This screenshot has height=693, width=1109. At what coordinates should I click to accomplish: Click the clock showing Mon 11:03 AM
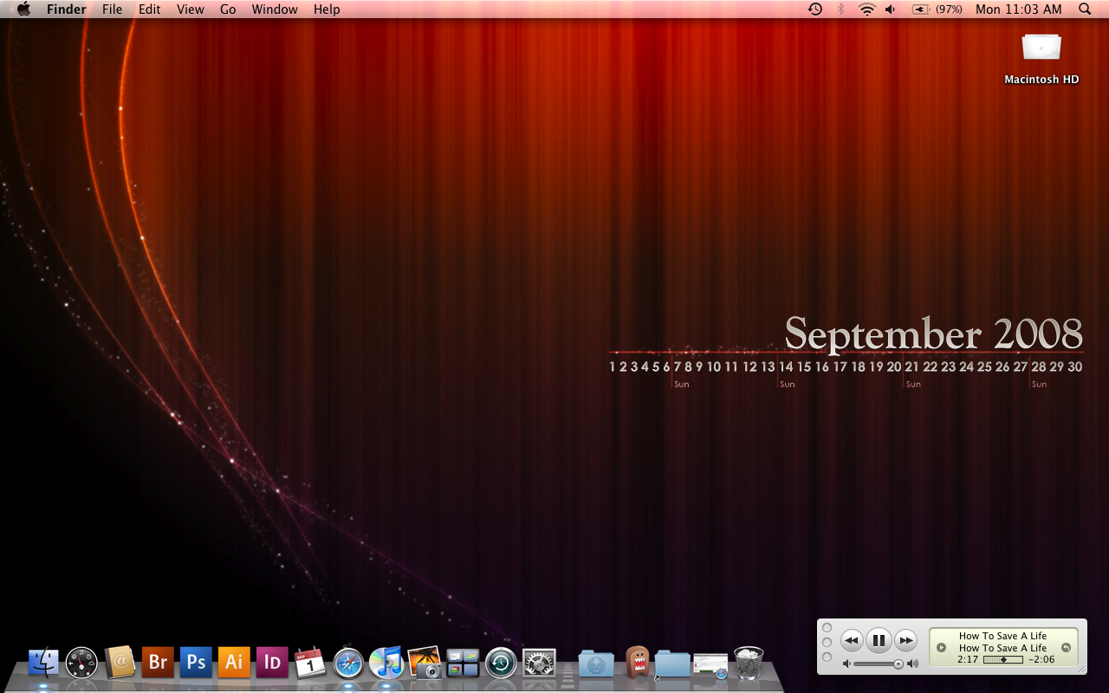[1019, 9]
